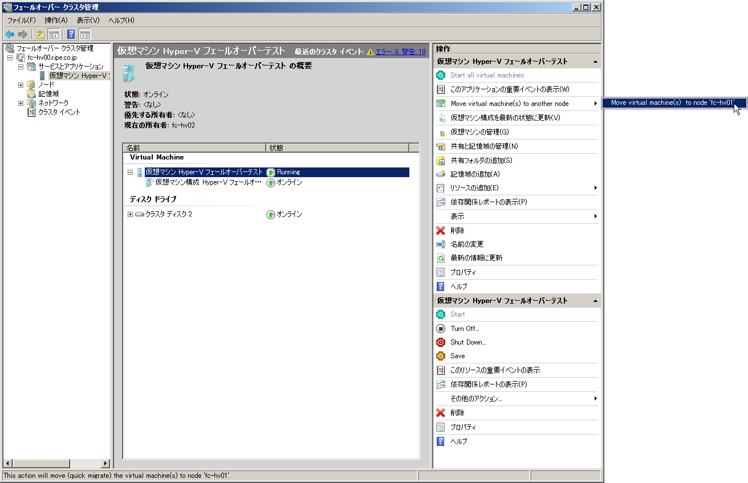
Task: Click right arrow of tree horizontal scrollbar
Action: point(105,464)
